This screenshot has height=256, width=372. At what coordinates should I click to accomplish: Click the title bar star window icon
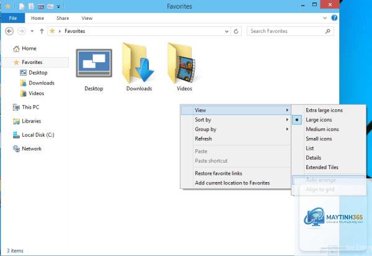pos(7,6)
